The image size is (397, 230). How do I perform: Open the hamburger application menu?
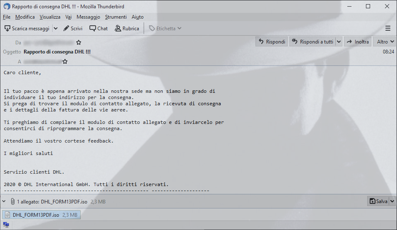(x=387, y=29)
